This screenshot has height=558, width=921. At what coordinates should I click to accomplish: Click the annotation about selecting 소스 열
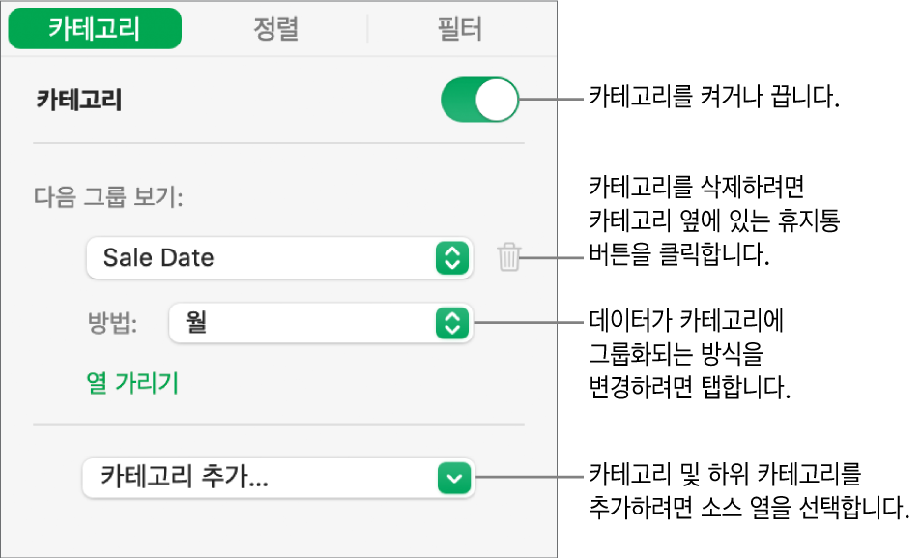click(x=750, y=493)
